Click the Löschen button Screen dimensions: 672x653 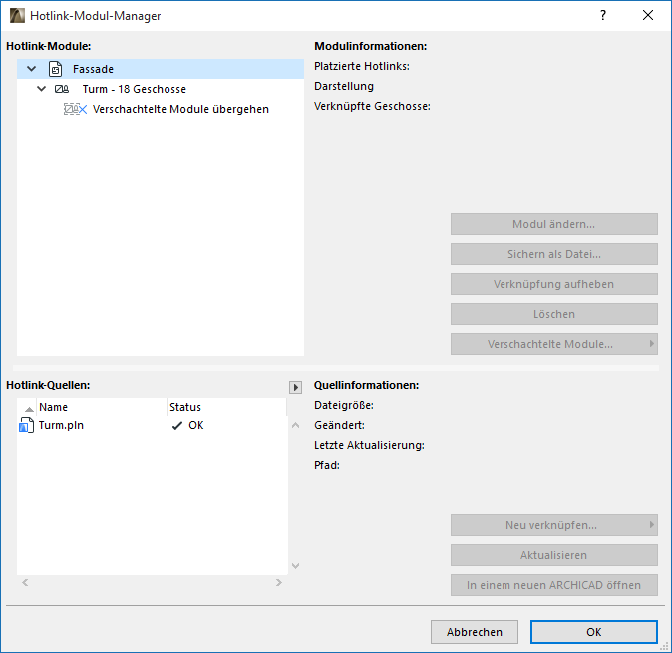pos(553,314)
